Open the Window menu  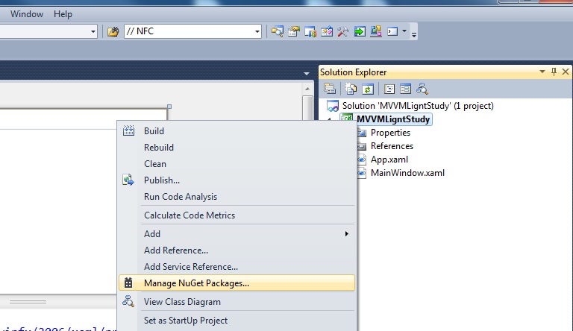(x=27, y=14)
